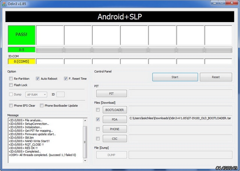Viewport: 240px width, 171px height.
Task: Uncheck F. Reset Time option
Action: tap(66, 79)
